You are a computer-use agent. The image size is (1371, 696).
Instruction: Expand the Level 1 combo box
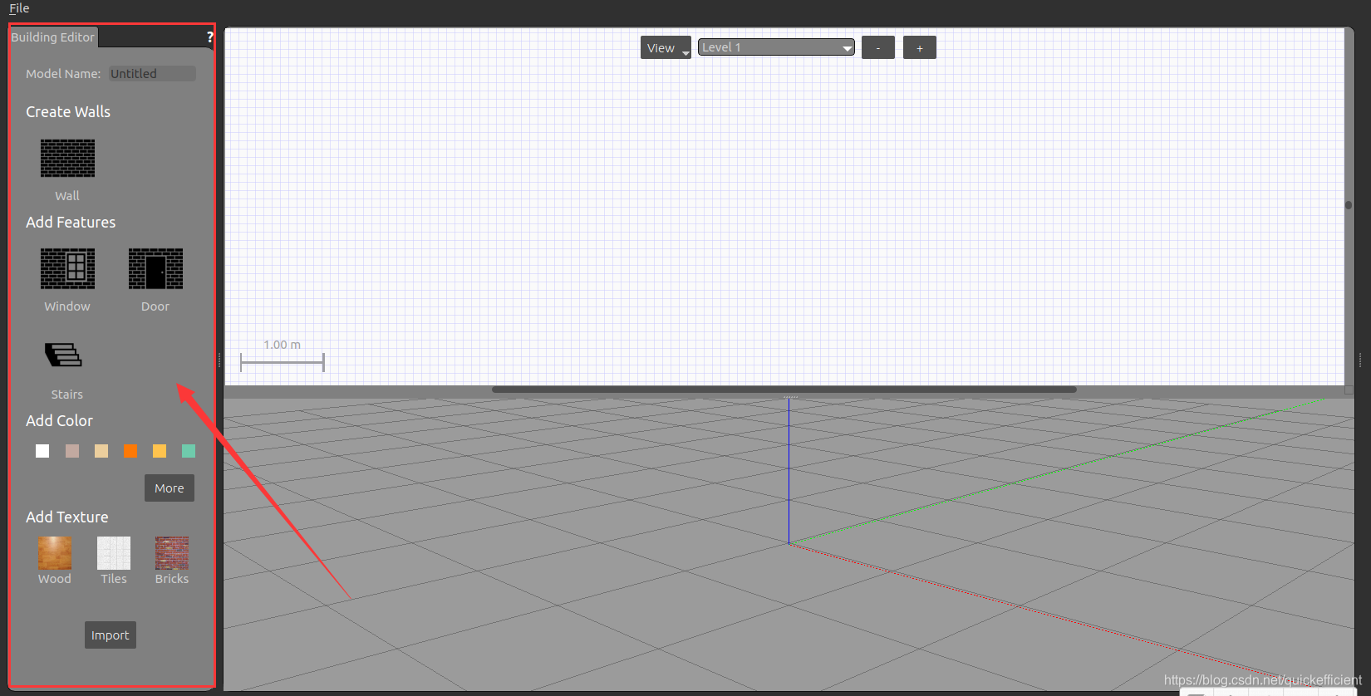[x=776, y=47]
